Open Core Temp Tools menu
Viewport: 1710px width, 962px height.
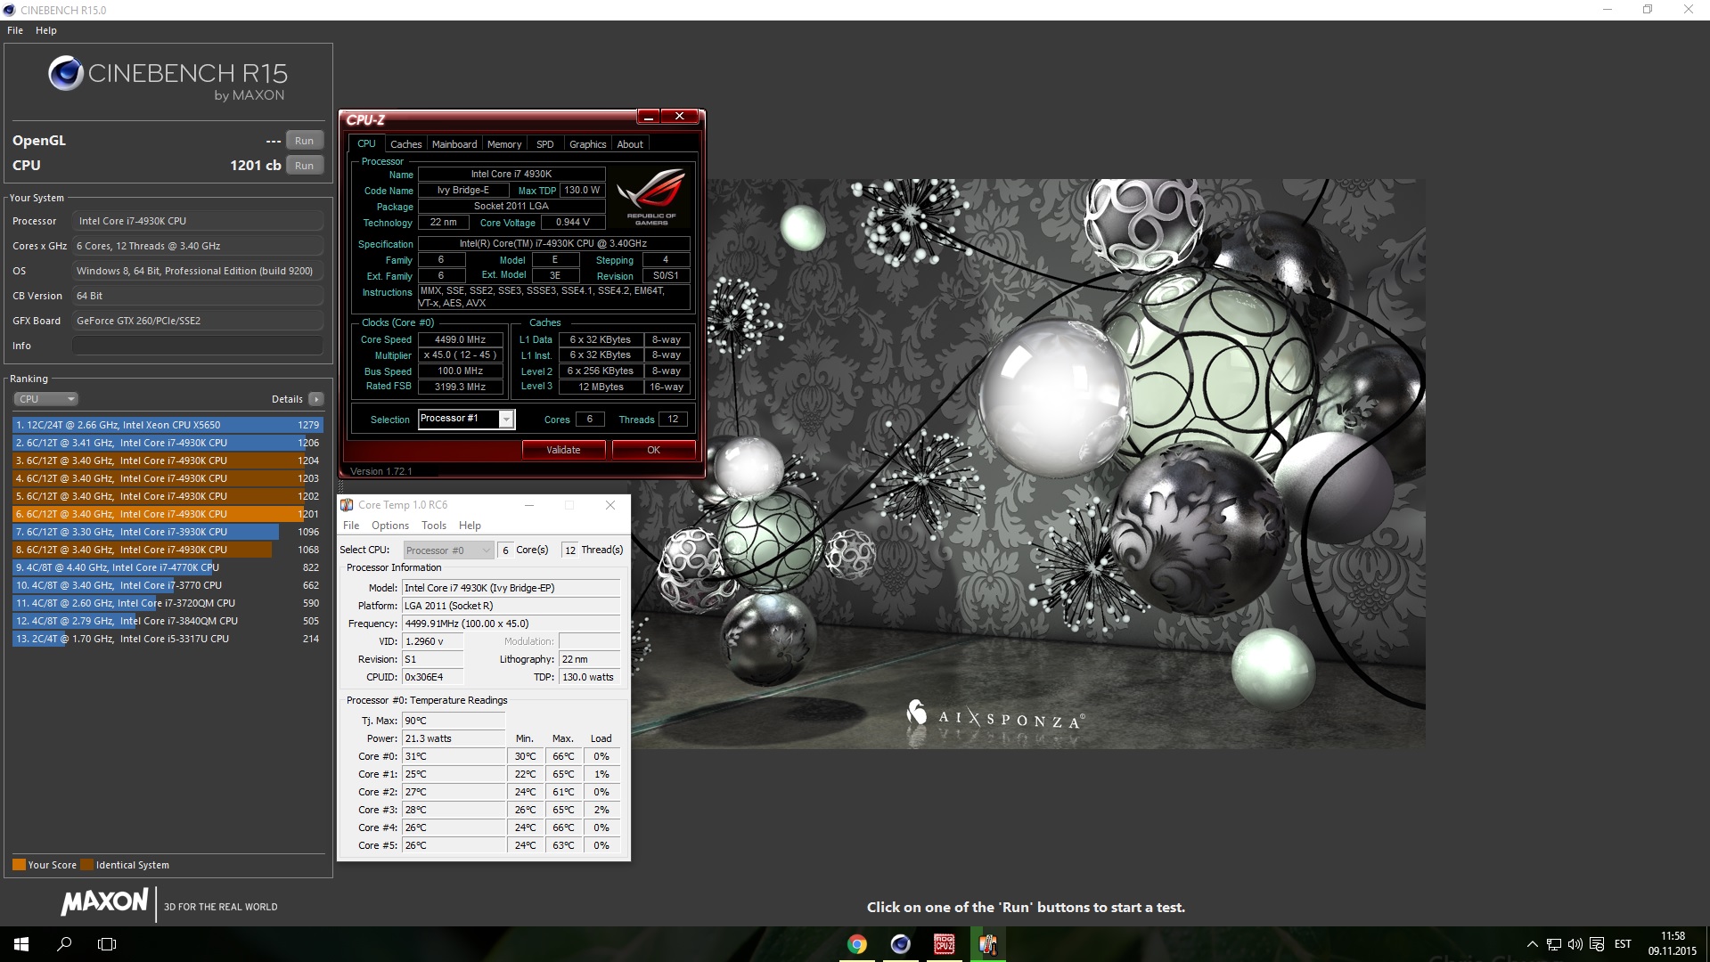(434, 526)
